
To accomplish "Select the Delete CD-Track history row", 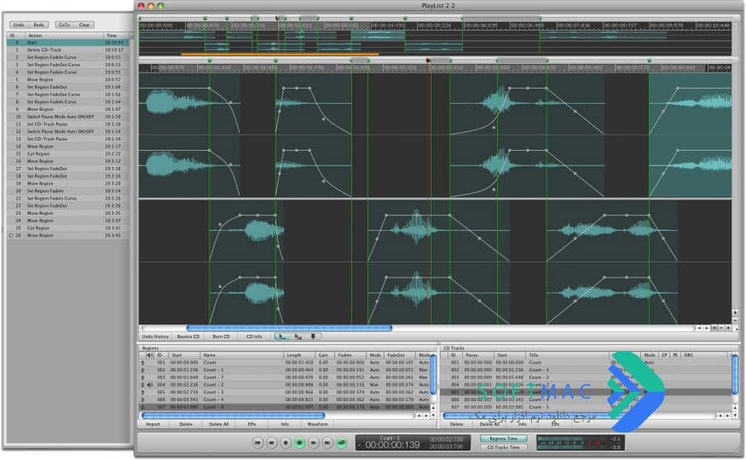I will [x=67, y=49].
